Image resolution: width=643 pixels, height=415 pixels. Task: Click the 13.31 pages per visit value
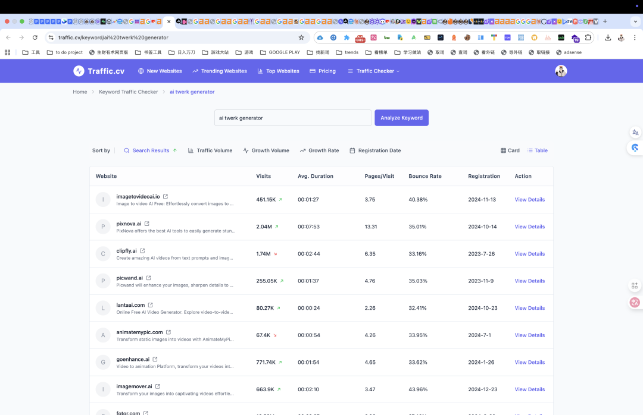tap(371, 227)
